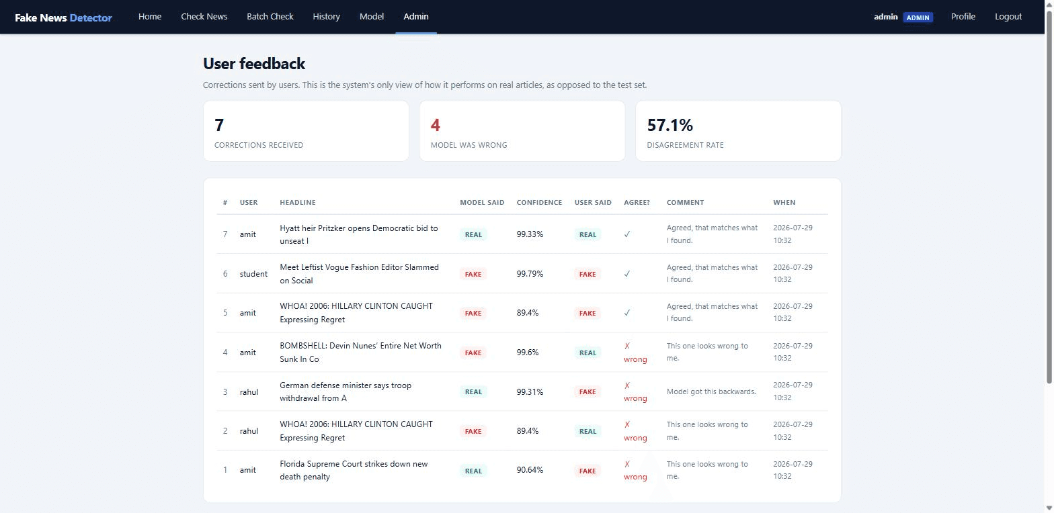This screenshot has width=1054, height=513.
Task: Click the page scrollbar up arrow
Action: pyautogui.click(x=1049, y=4)
